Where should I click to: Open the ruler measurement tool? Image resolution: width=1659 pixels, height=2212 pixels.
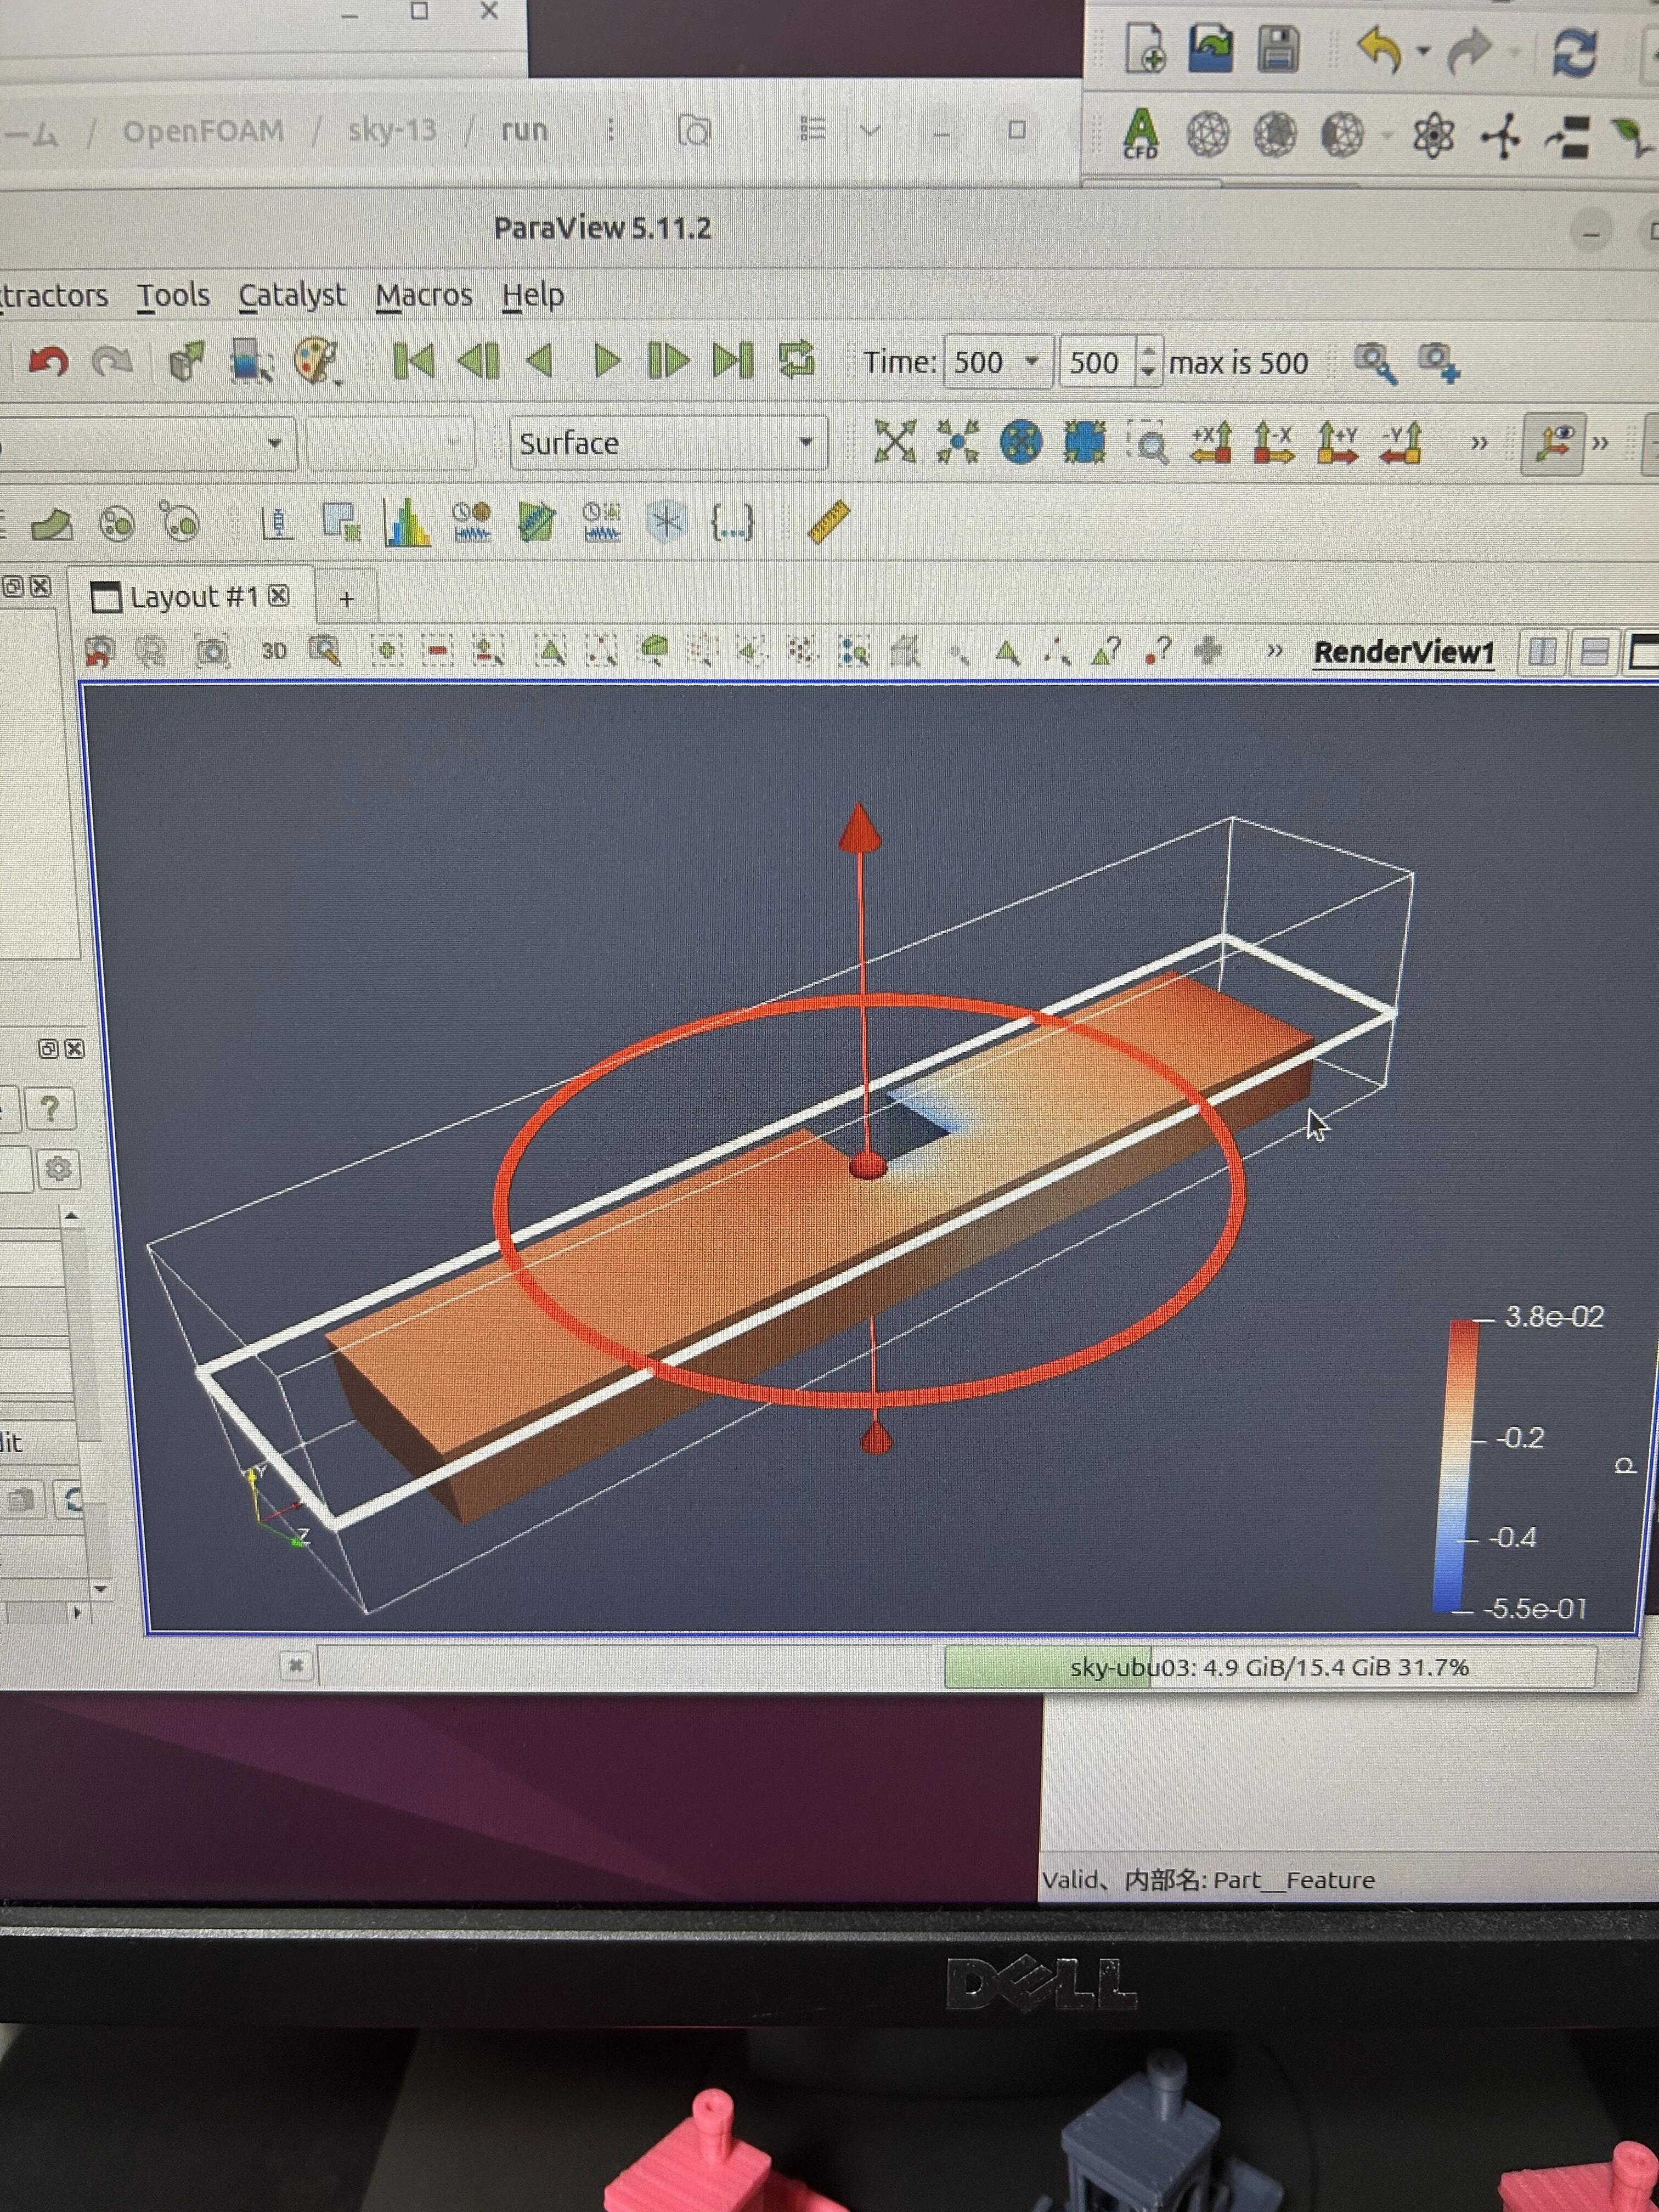coord(828,522)
